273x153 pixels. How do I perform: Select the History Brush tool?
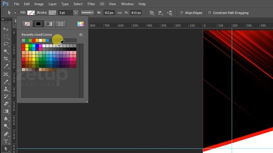pyautogui.click(x=6, y=96)
